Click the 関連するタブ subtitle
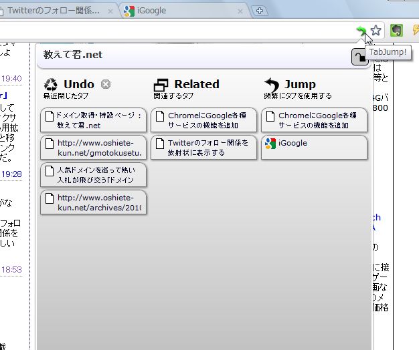The width and height of the screenshot is (419, 350). 173,96
